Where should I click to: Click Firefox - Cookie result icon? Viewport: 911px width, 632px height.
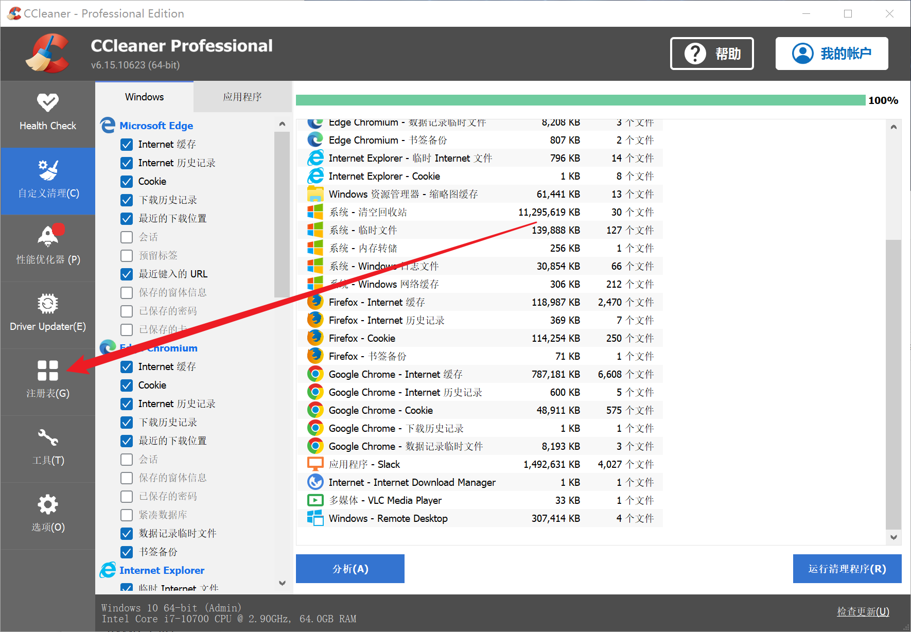(x=315, y=338)
